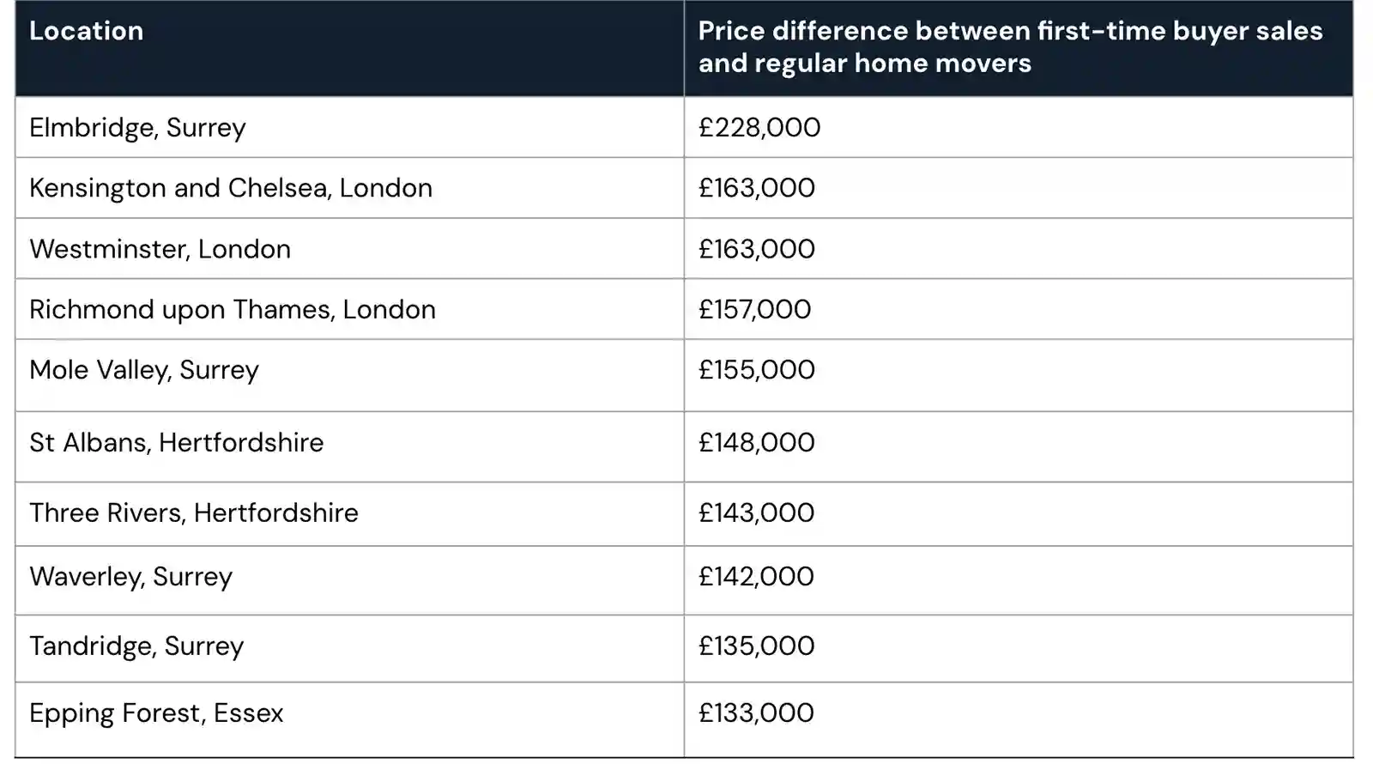Viewport: 1373px width, 764px height.
Task: Click the Location column header
Action: [x=87, y=32]
